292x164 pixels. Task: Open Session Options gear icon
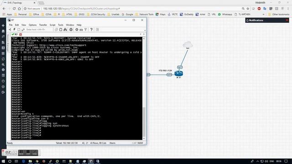pyautogui.click(x=77, y=30)
